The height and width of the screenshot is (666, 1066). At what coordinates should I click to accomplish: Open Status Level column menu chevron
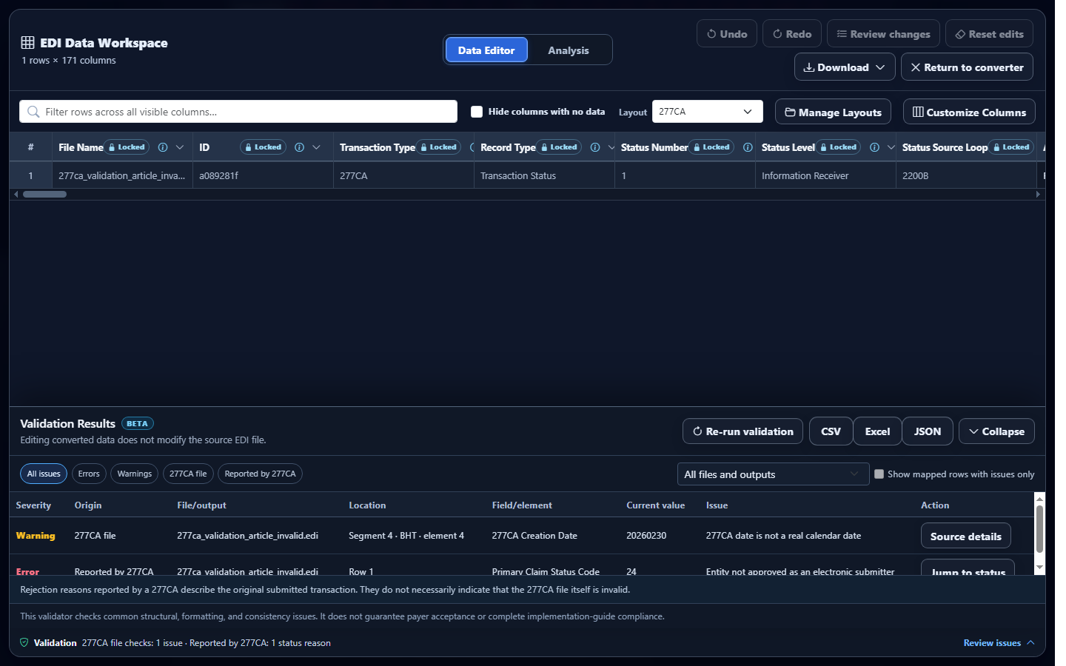pos(891,147)
